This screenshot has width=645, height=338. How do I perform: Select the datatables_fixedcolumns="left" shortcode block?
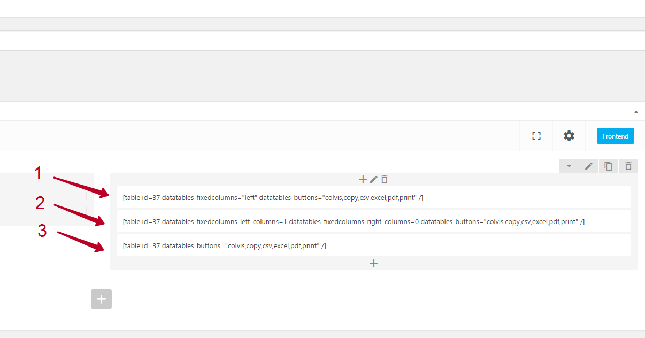pyautogui.click(x=373, y=197)
